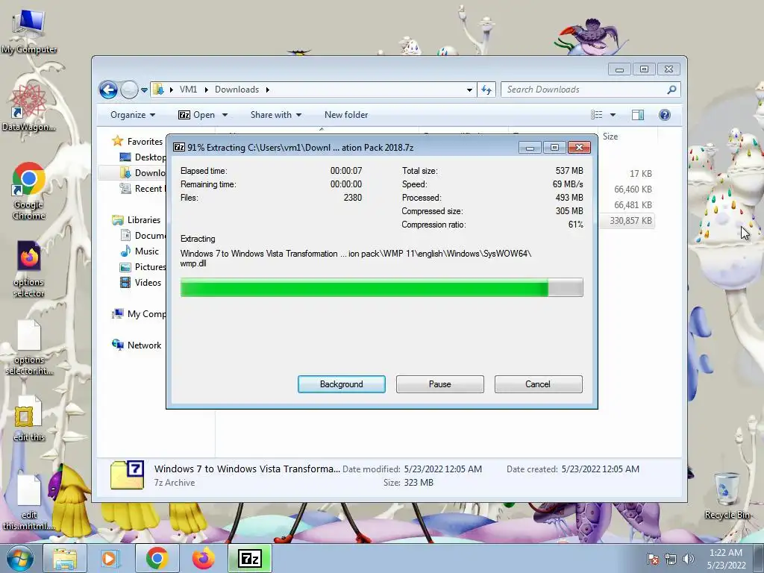Launch Google Chrome desktop shortcut

tap(29, 190)
